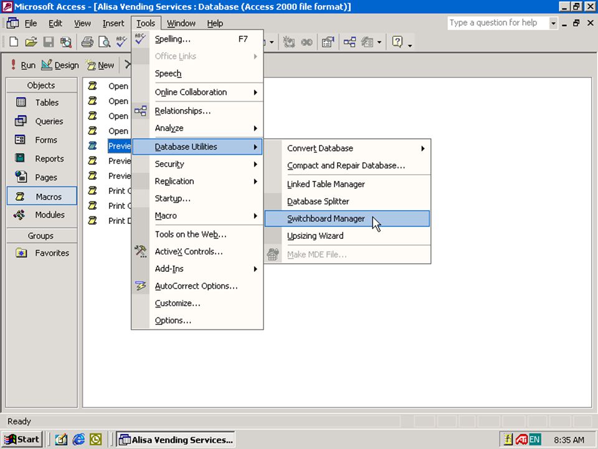The height and width of the screenshot is (449, 598).
Task: Open the Insert menu
Action: (113, 23)
